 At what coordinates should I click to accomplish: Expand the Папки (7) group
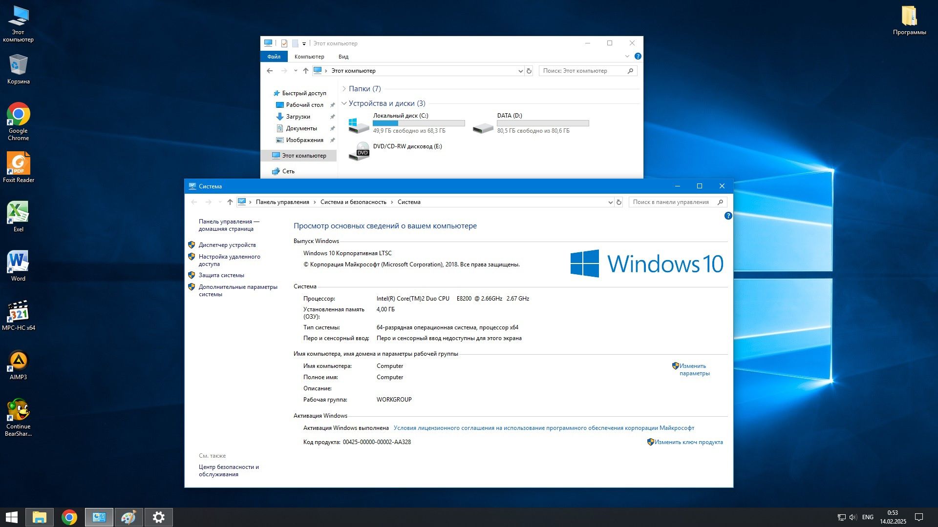pyautogui.click(x=344, y=89)
